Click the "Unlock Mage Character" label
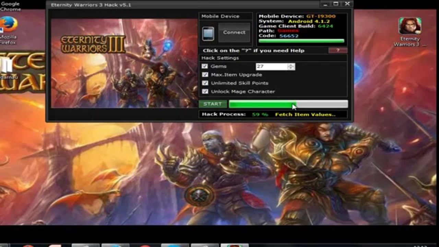Image resolution: width=439 pixels, height=247 pixels. [243, 92]
